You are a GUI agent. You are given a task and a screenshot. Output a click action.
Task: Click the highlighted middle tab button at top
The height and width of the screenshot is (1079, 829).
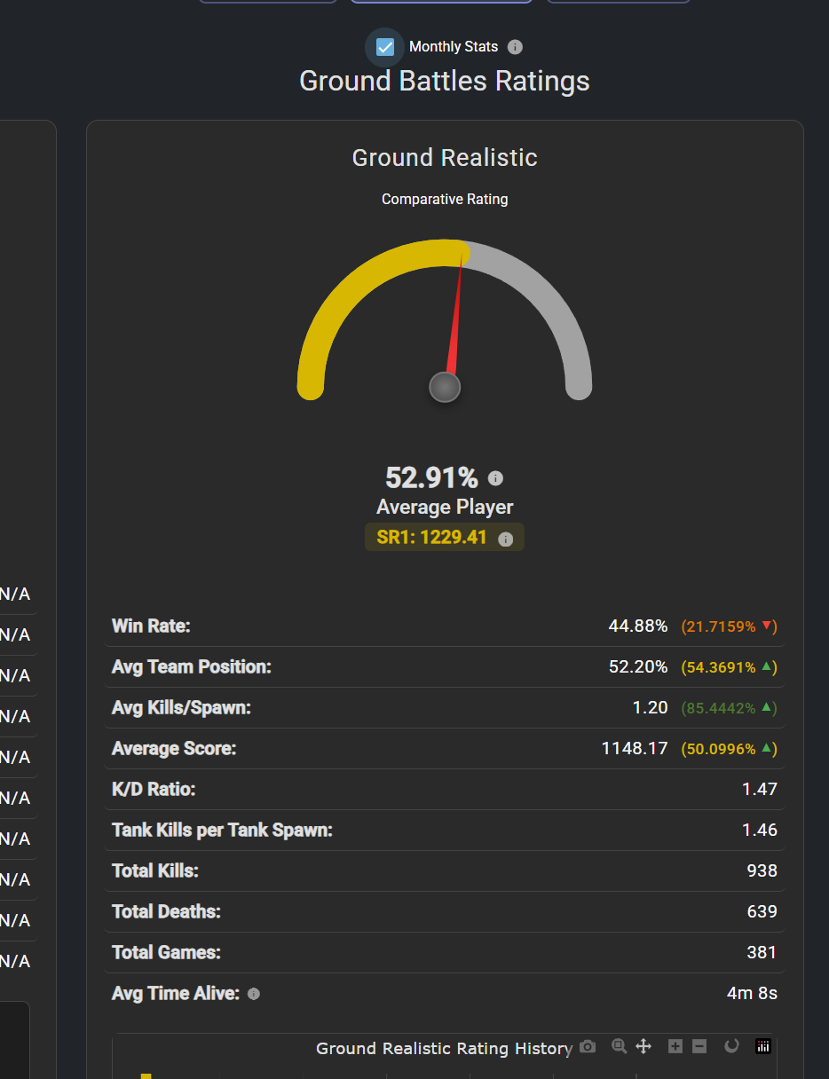tap(441, 2)
